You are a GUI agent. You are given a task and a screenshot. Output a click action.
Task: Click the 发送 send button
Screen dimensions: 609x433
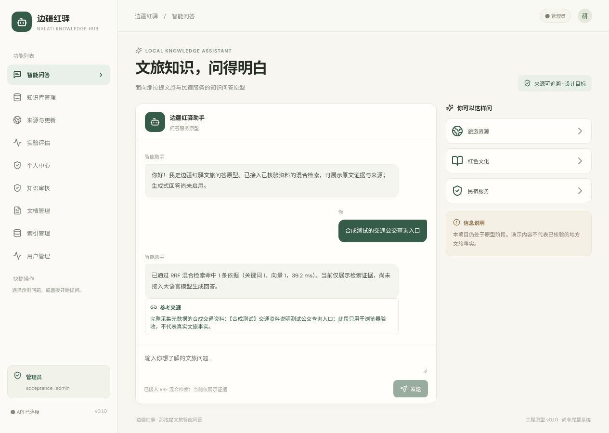coord(411,389)
